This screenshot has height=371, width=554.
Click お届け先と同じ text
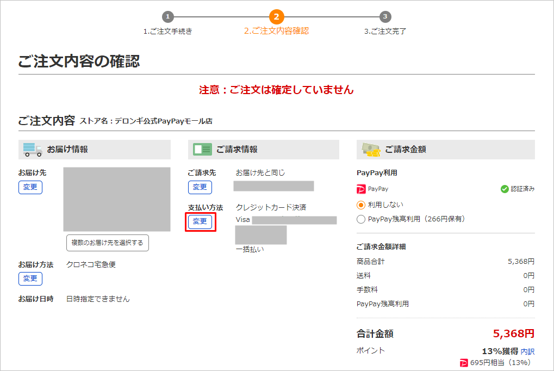point(260,172)
